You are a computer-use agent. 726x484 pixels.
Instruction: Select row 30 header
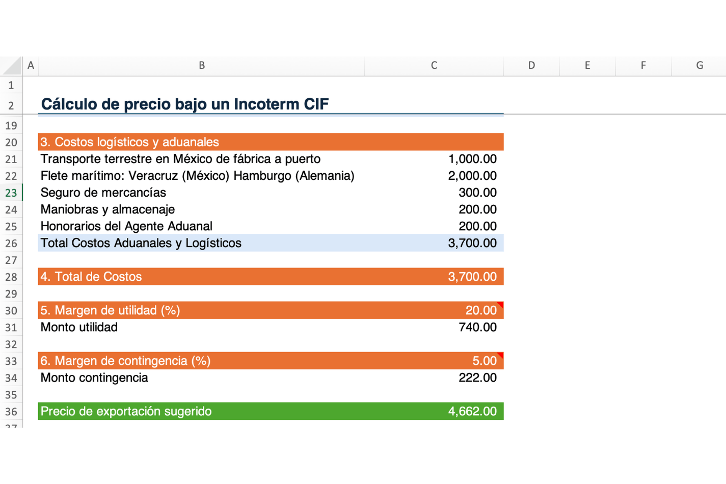coord(11,310)
